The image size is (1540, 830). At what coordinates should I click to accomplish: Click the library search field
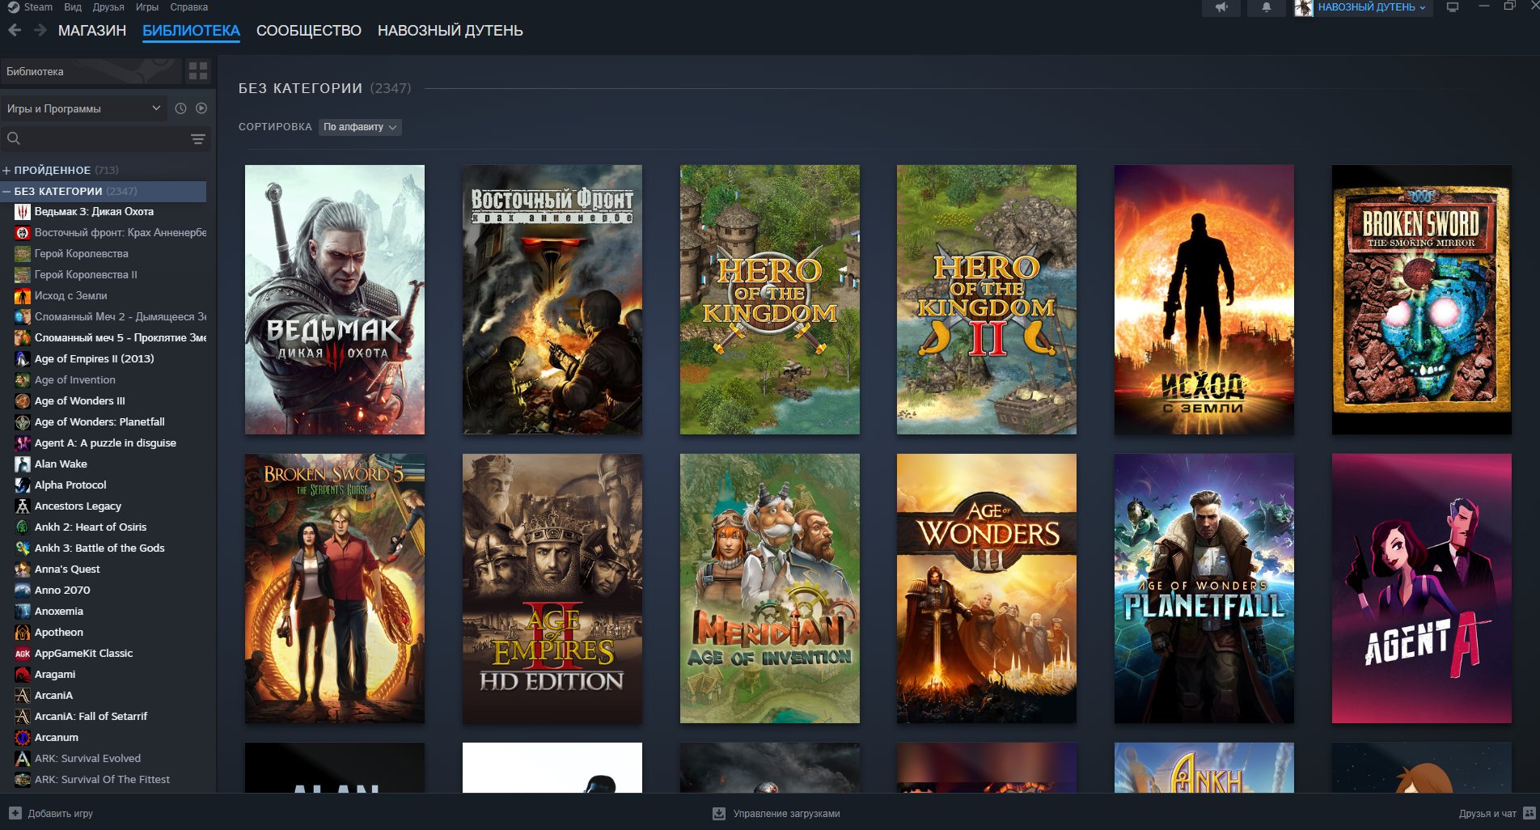point(105,139)
